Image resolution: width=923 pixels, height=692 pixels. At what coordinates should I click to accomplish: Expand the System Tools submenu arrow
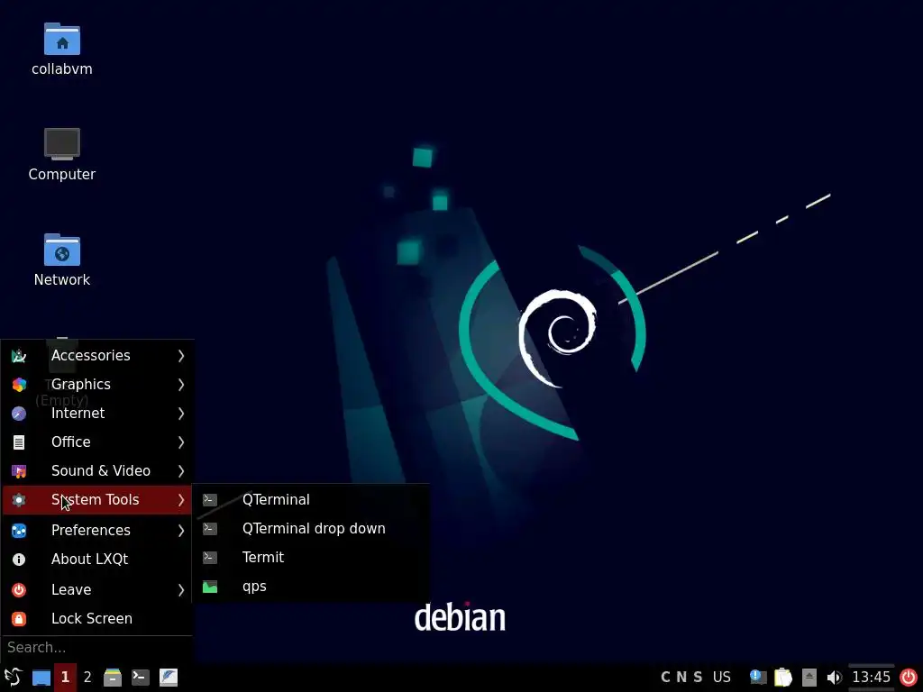point(181,499)
